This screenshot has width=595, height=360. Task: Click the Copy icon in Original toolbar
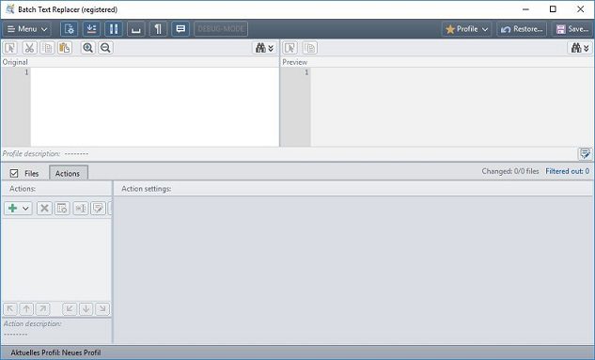[47, 48]
